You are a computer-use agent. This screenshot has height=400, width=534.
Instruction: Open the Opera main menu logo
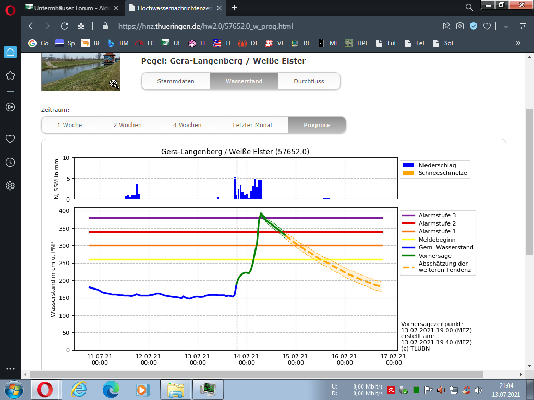click(10, 8)
